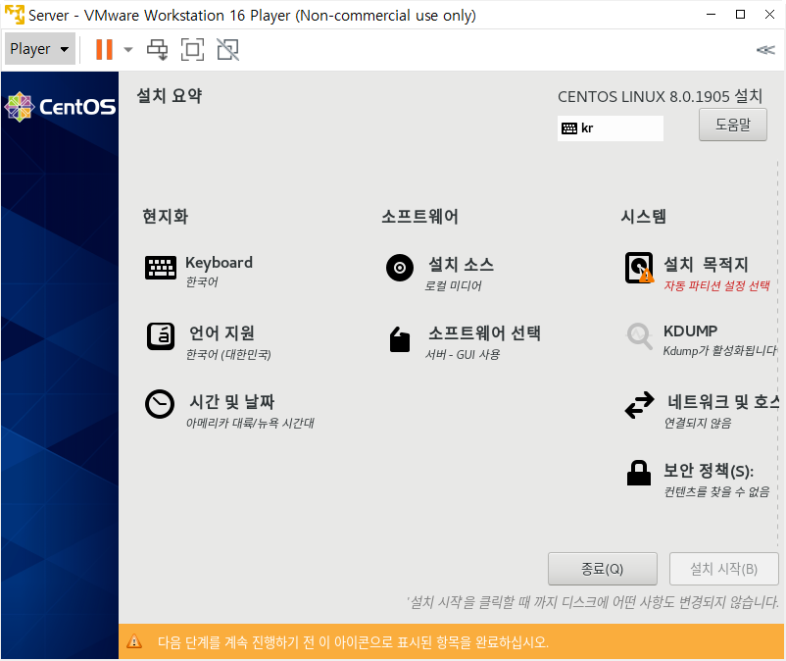Select 연결되지 않음 network status text
Screen dimensions: 786x661
coord(697,424)
